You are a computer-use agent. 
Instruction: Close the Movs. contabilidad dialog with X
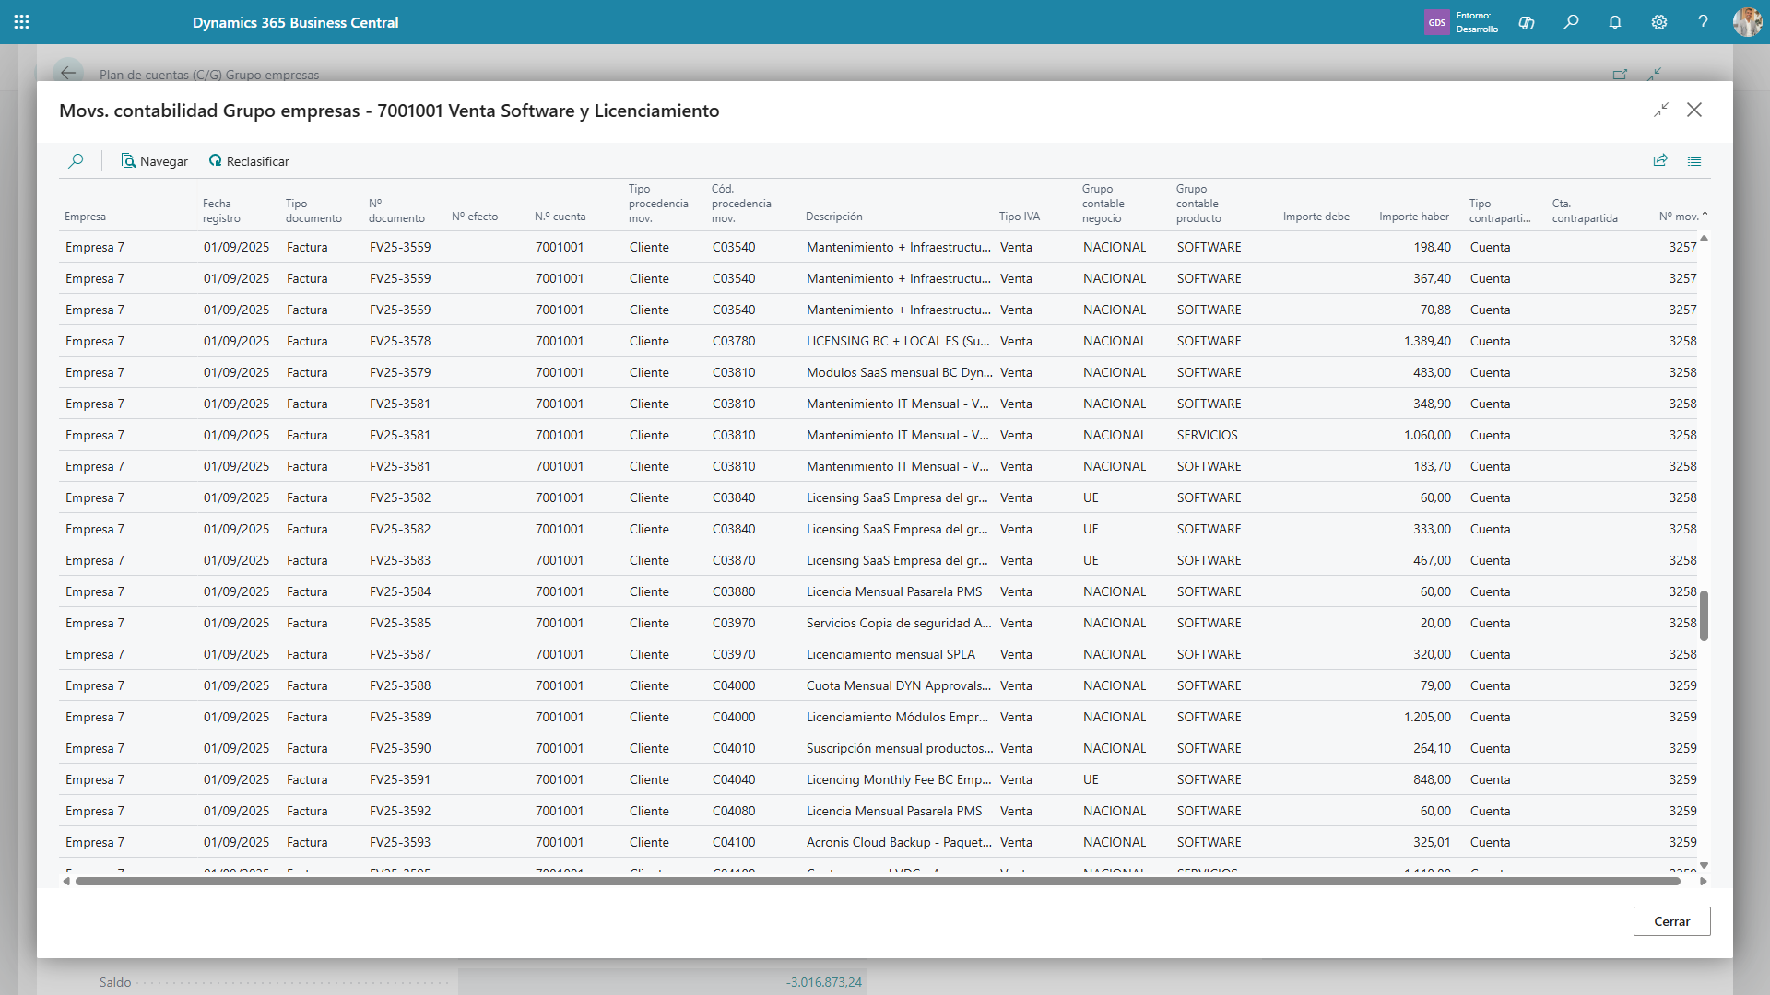[1694, 110]
